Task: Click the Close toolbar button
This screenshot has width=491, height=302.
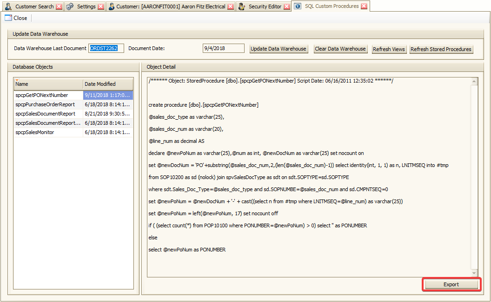Action: [x=16, y=18]
